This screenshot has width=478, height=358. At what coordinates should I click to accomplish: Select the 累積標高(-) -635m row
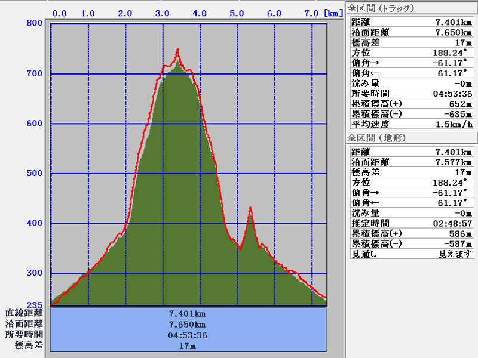pos(412,114)
